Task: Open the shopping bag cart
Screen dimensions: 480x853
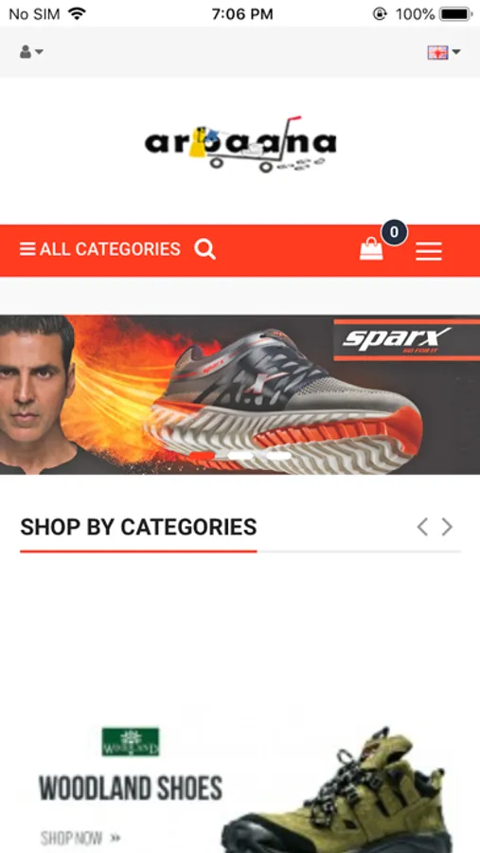Action: 371,249
